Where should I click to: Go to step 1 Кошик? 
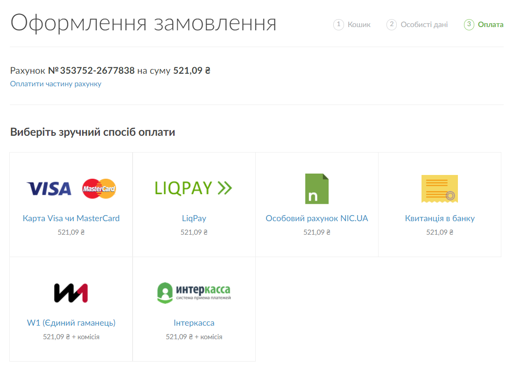[358, 25]
